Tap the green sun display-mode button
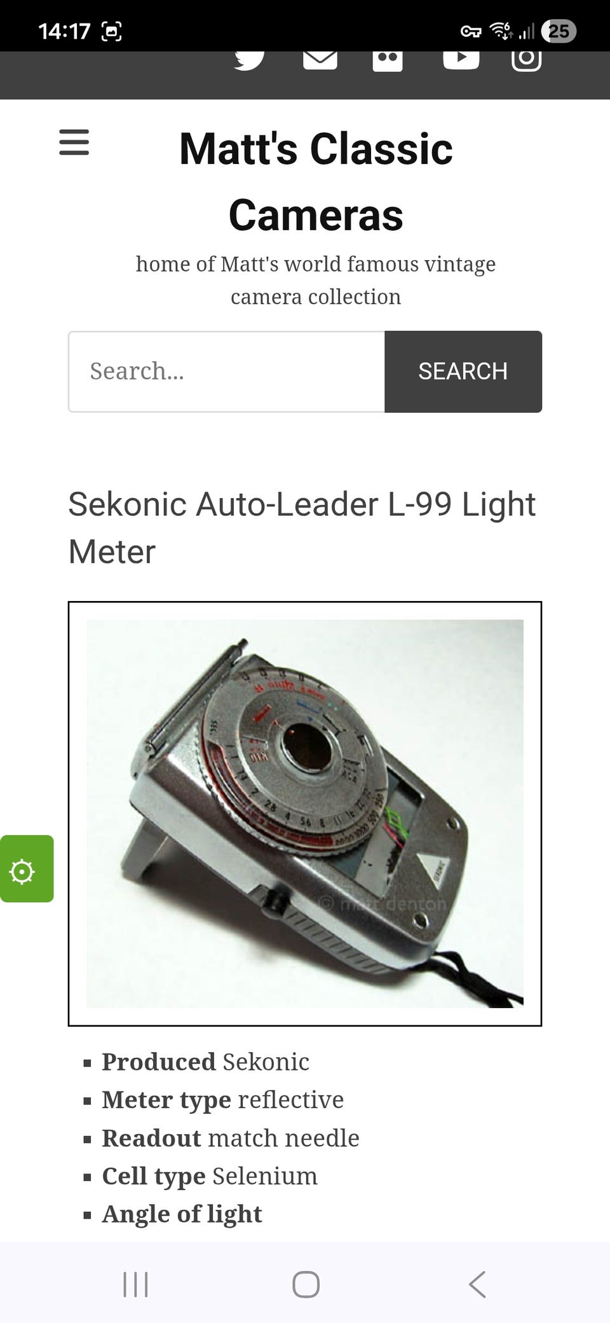Screen dimensions: 610x1323 pos(27,868)
